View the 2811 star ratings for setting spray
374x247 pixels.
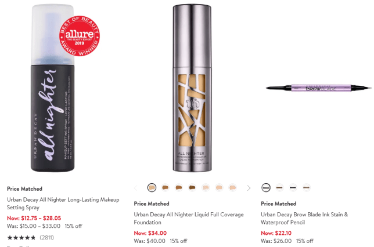coord(31,238)
